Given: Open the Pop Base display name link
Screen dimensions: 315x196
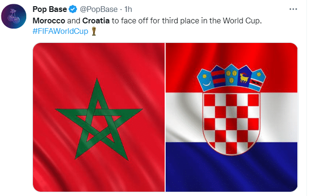Looking at the screenshot, I should pyautogui.click(x=49, y=9).
